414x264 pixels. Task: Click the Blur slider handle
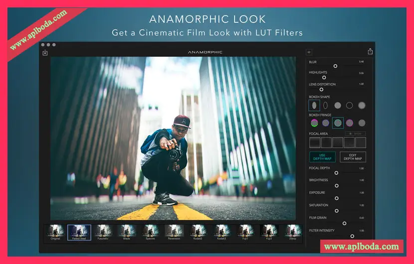pyautogui.click(x=335, y=66)
